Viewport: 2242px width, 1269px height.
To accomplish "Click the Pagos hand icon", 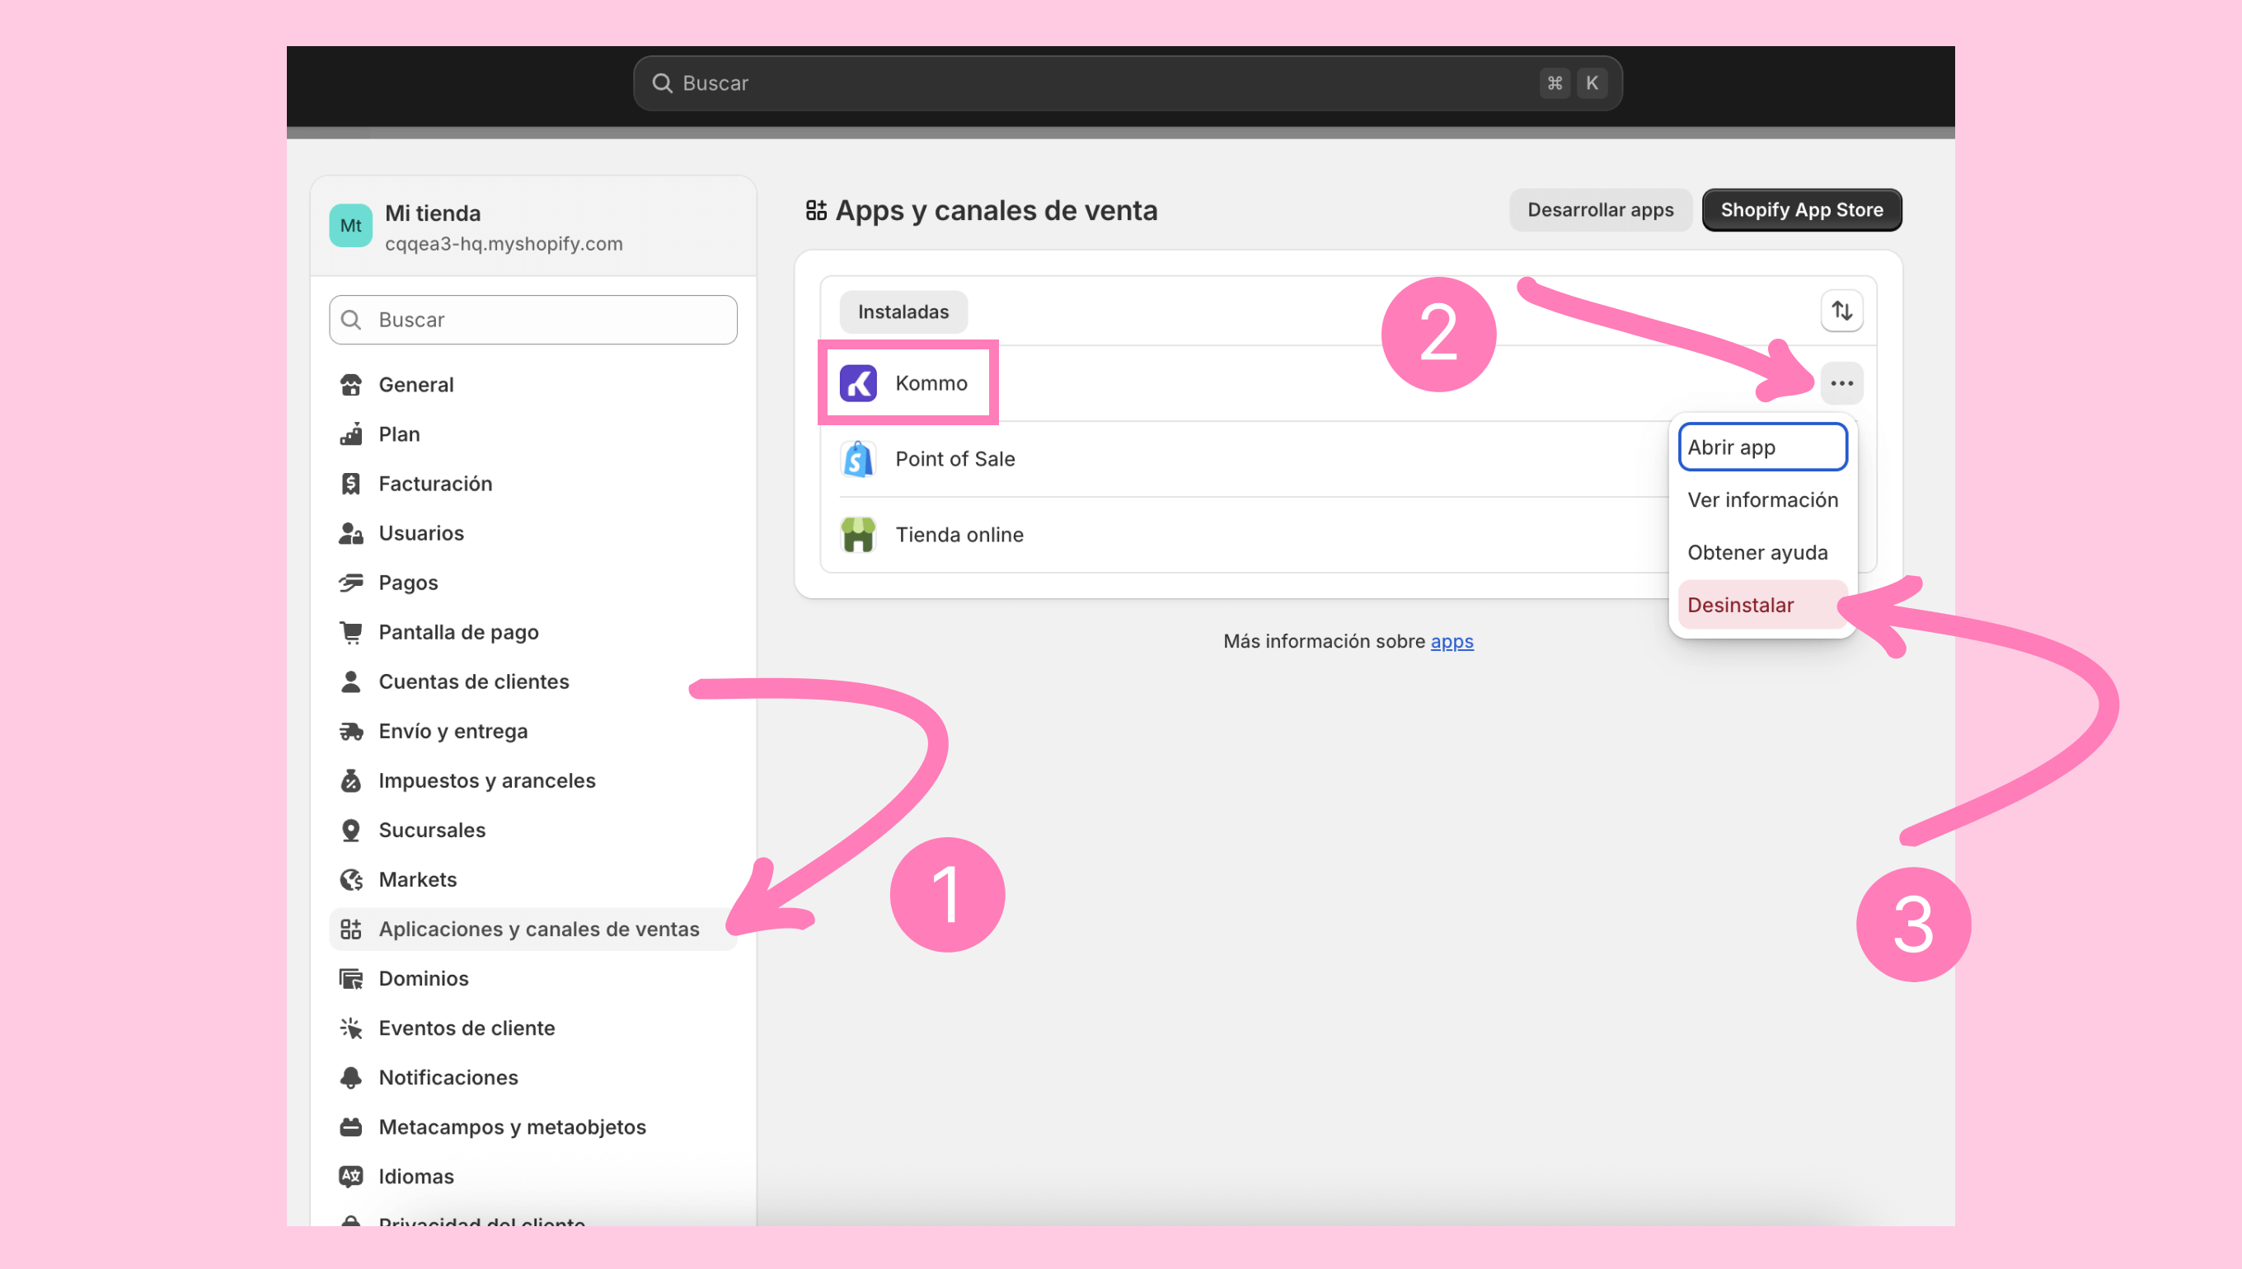I will point(350,583).
